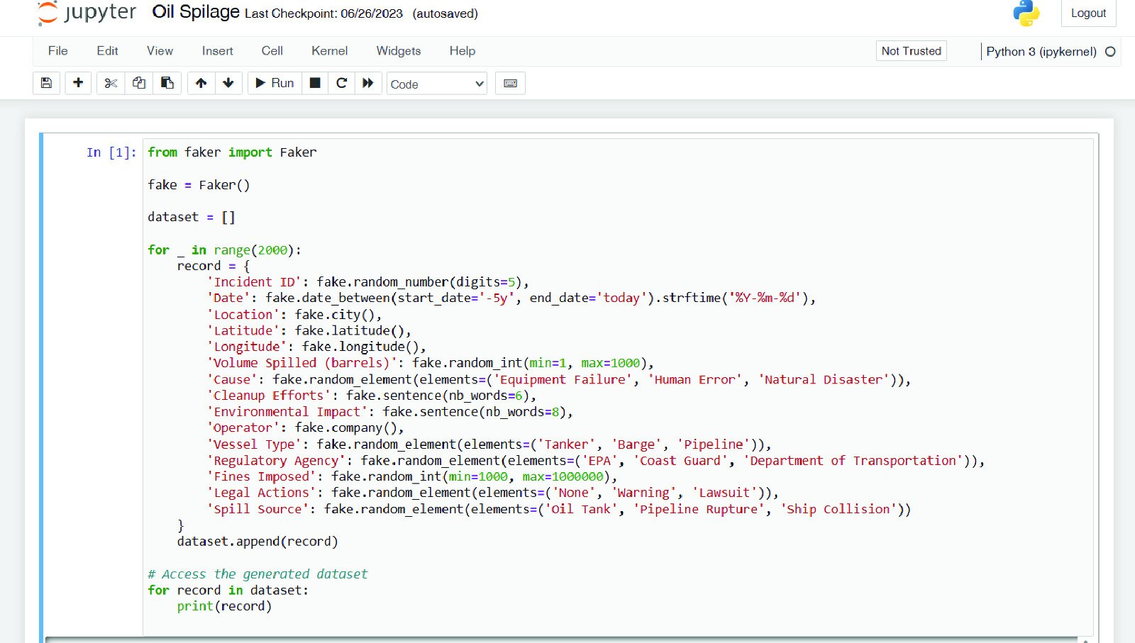Click the 'Operator' fake.company() line

pos(305,428)
